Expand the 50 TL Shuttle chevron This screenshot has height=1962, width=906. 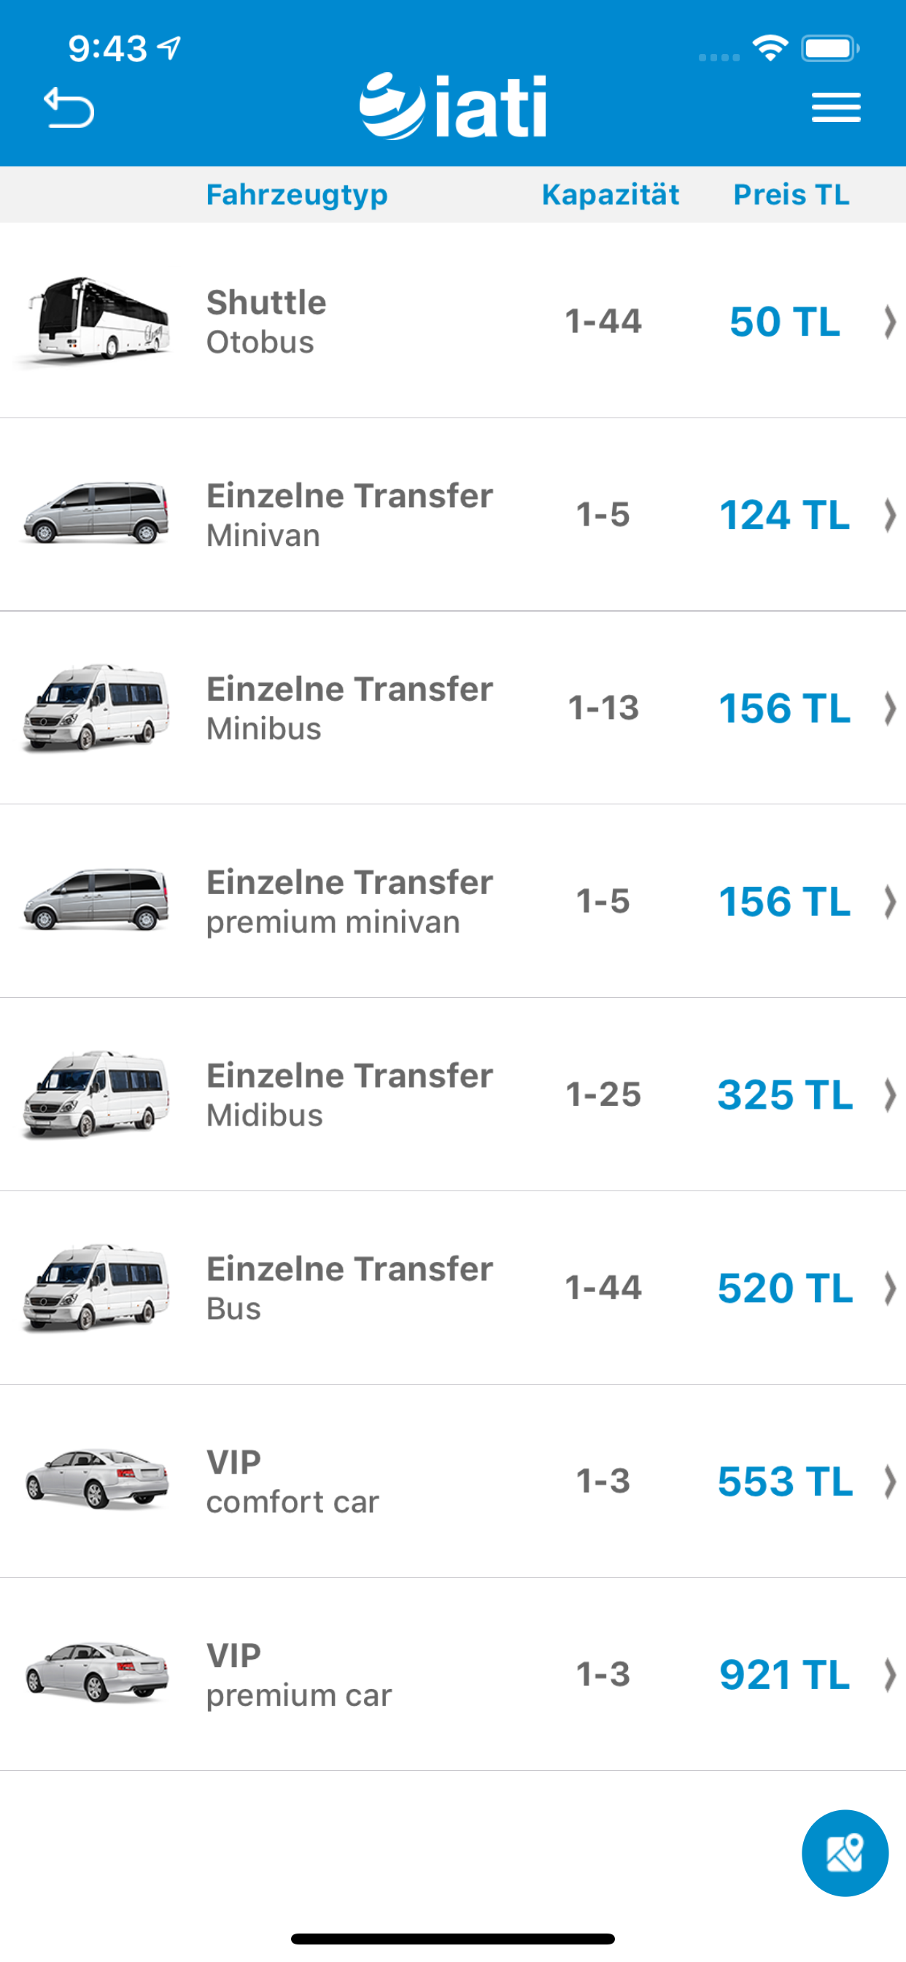[x=889, y=321]
